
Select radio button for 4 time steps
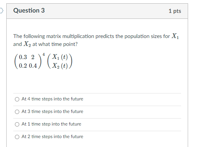(17, 99)
